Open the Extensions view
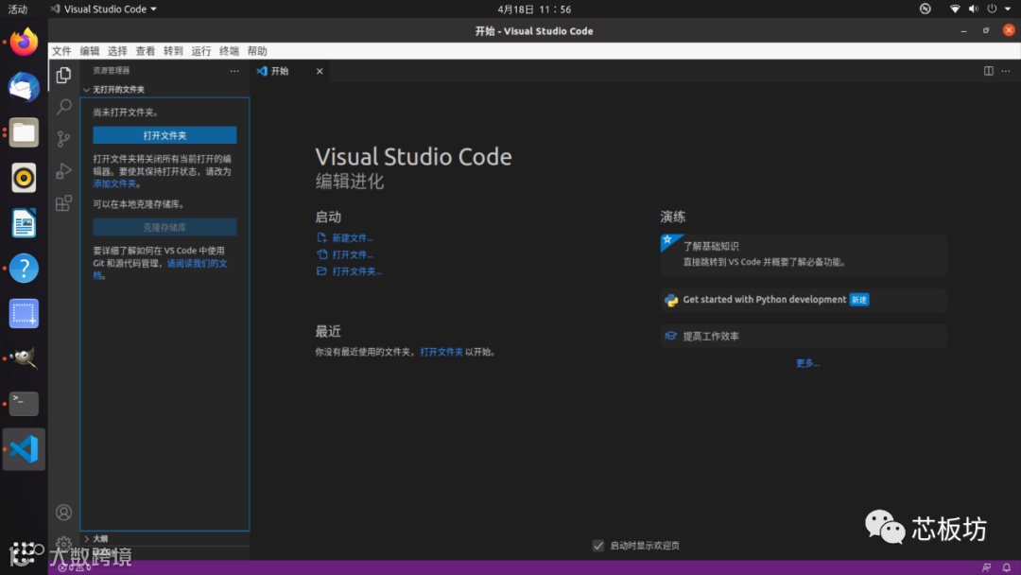 63,202
